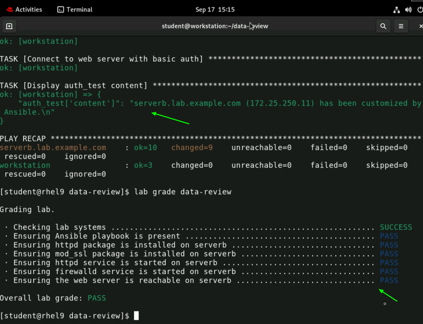Click serverb.lab.example.com in the PLAY RECAP
This screenshot has height=324, width=423.
(53, 148)
